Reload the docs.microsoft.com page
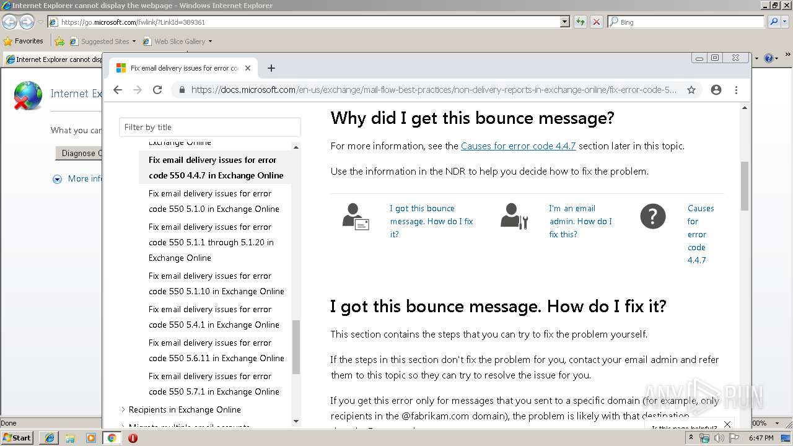Image resolution: width=793 pixels, height=446 pixels. coord(157,90)
